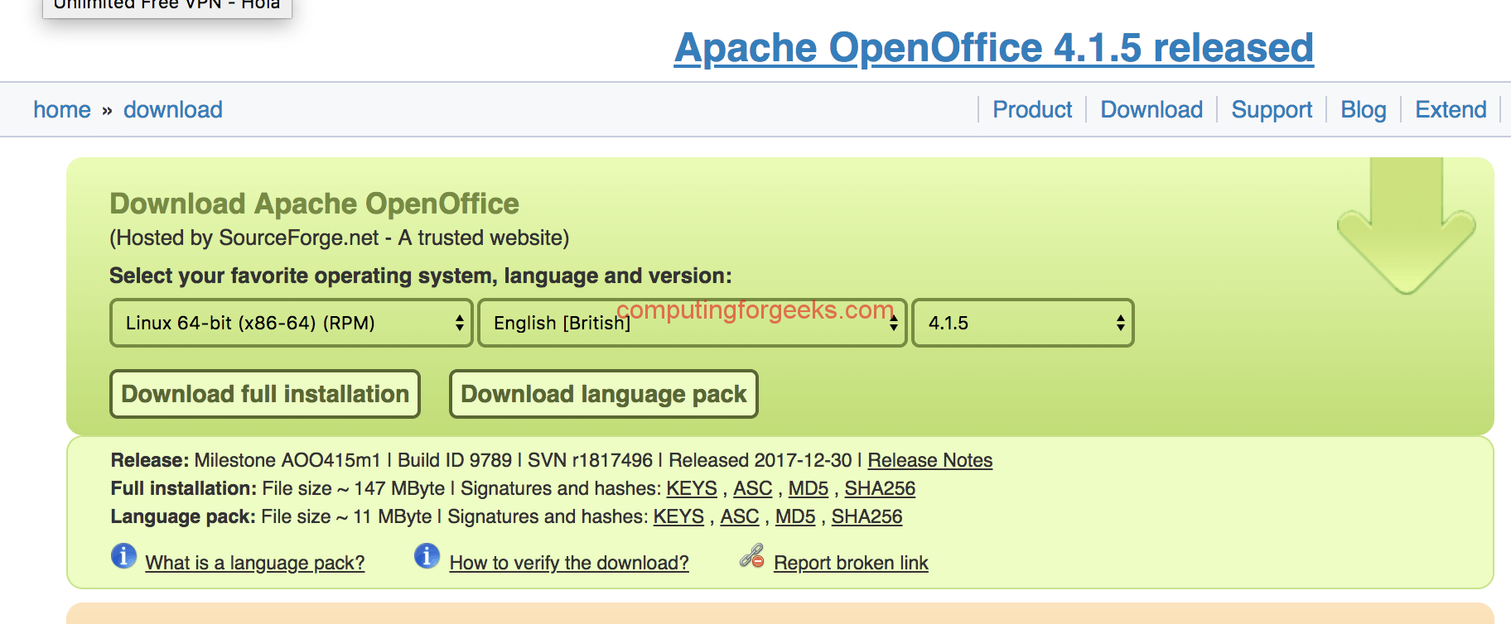
Task: Click the home breadcrumb link
Action: (x=62, y=109)
